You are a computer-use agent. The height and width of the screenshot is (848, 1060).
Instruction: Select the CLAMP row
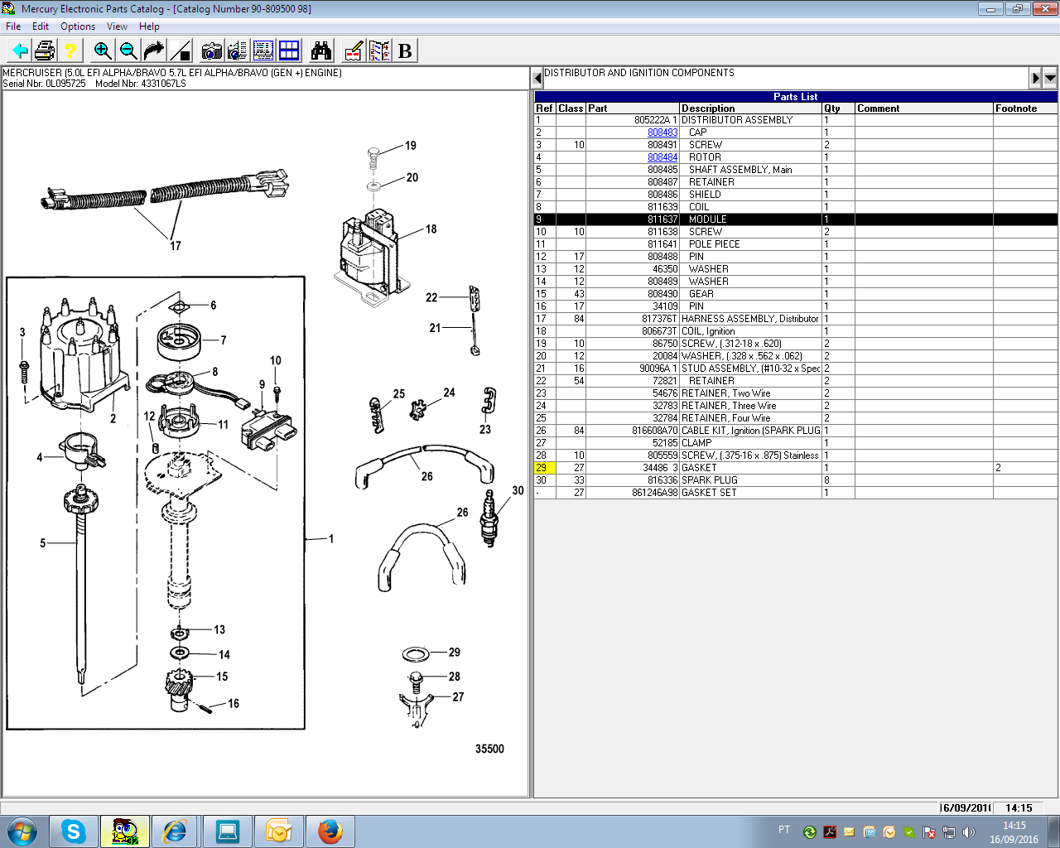(796, 443)
